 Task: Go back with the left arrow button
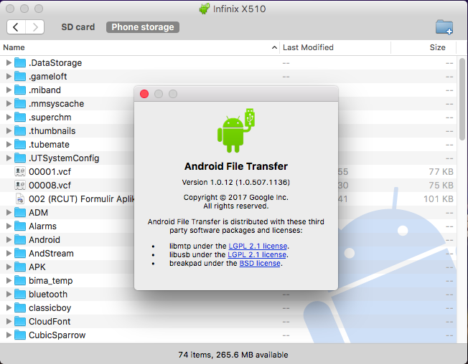(x=16, y=27)
